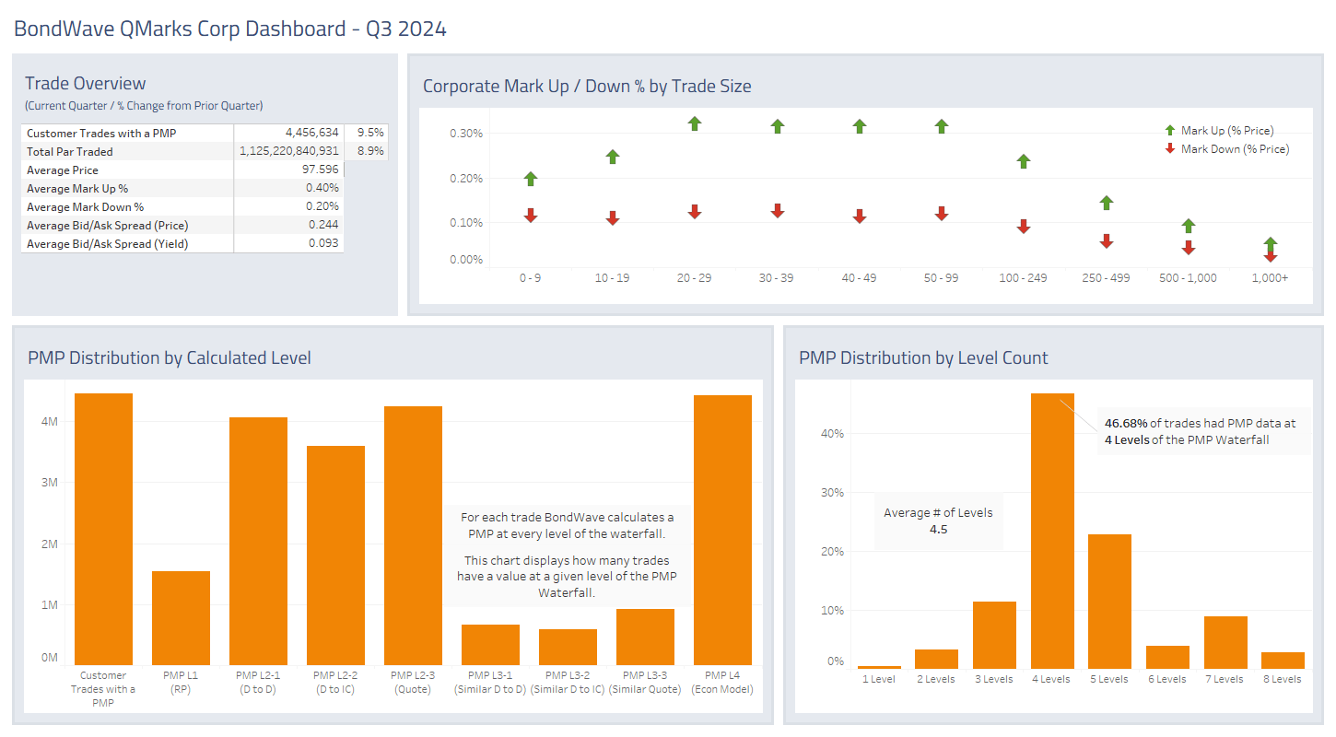This screenshot has width=1336, height=737.
Task: Click the PMP L2-2 (D to IC) bar
Action: coord(335,556)
